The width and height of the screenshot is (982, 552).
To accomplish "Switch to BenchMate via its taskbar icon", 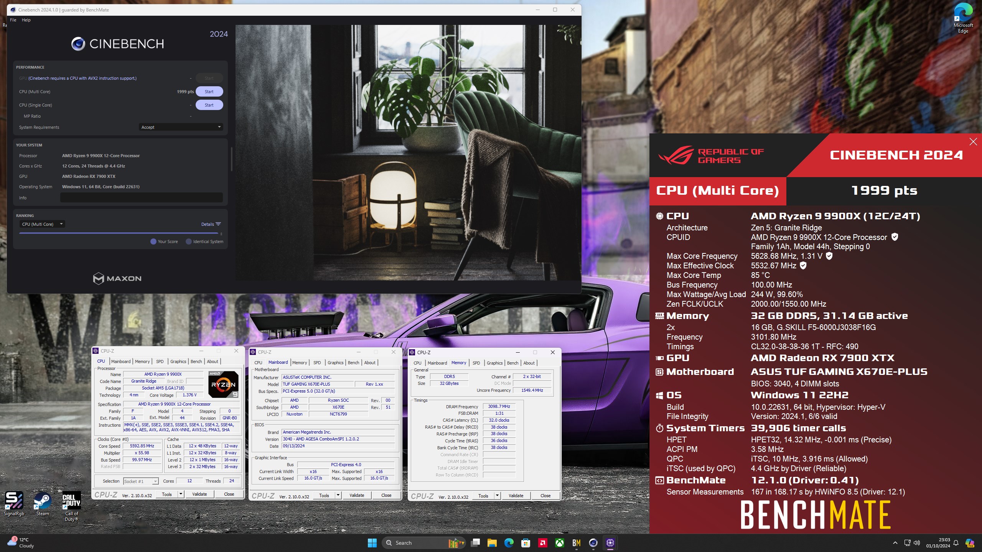I will [577, 543].
